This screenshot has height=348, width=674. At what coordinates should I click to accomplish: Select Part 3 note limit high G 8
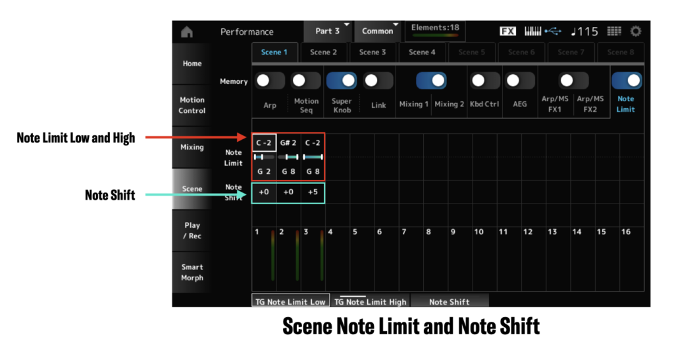313,171
